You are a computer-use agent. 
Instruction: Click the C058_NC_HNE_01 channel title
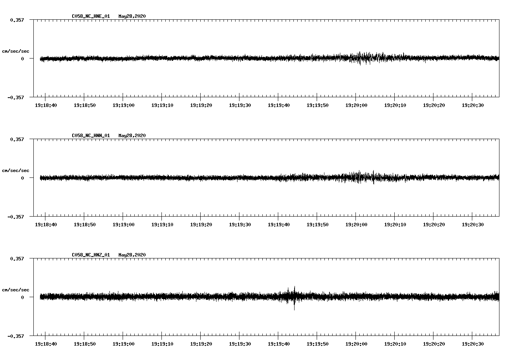point(91,16)
